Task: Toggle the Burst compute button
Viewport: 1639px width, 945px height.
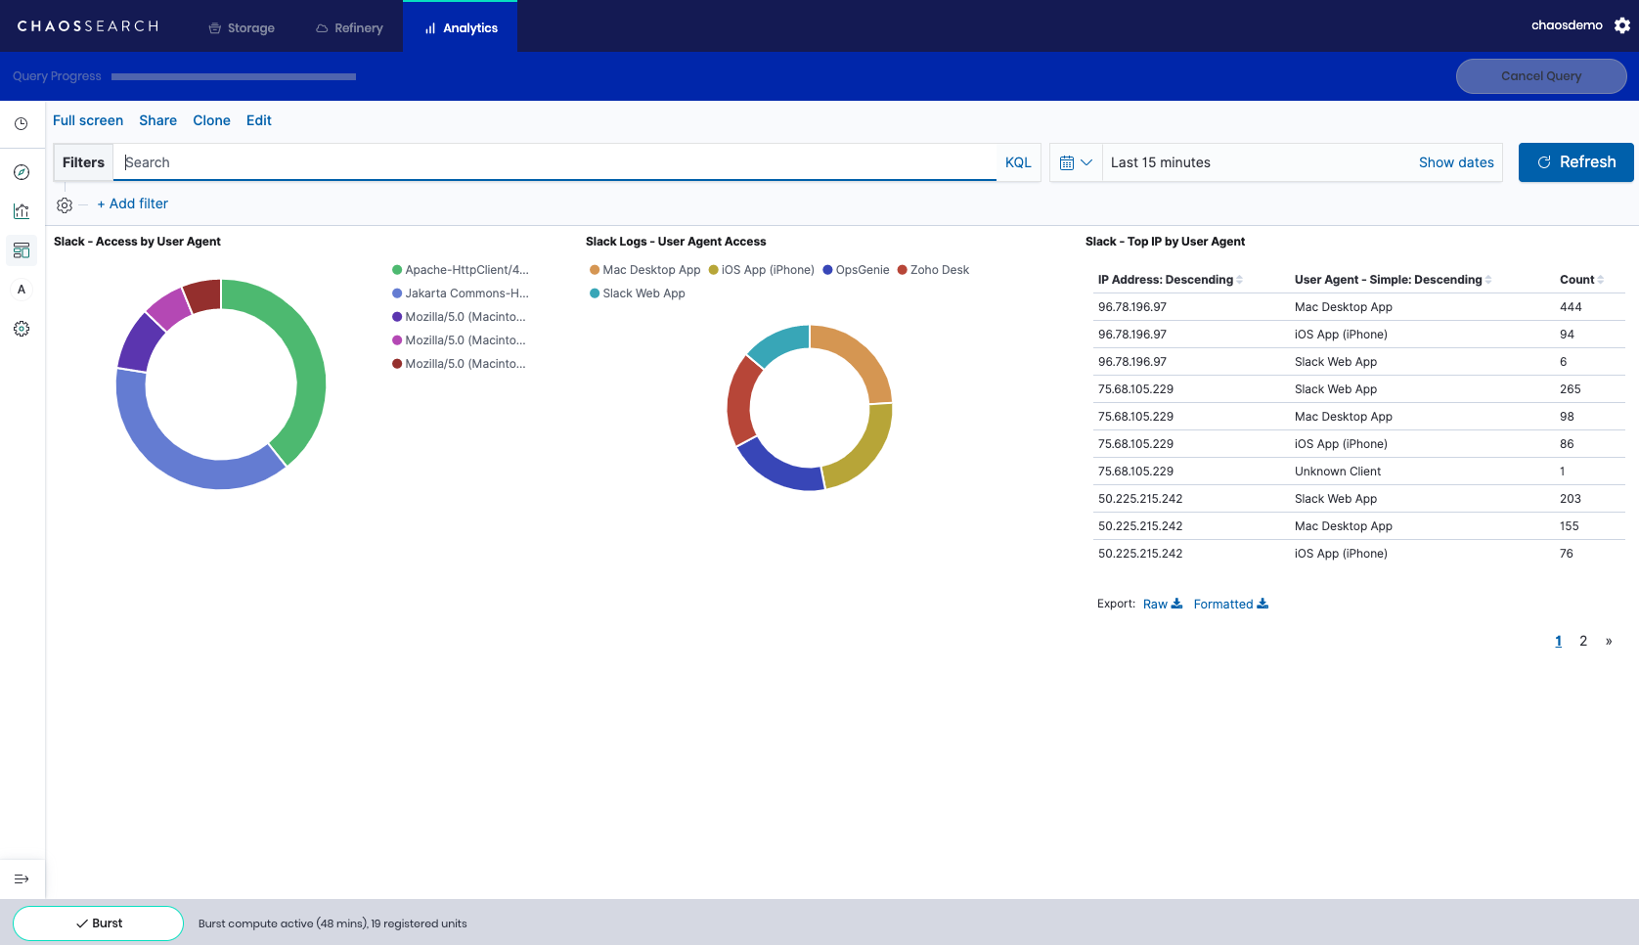Action: 98,923
